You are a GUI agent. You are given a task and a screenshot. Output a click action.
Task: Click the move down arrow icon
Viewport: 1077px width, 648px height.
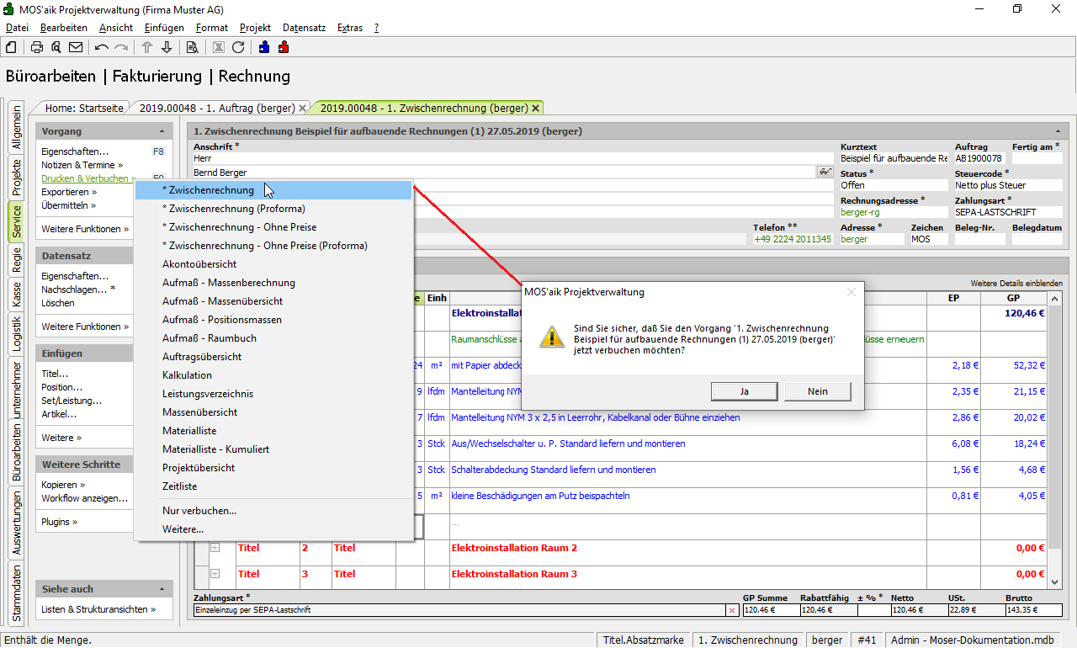coord(167,47)
